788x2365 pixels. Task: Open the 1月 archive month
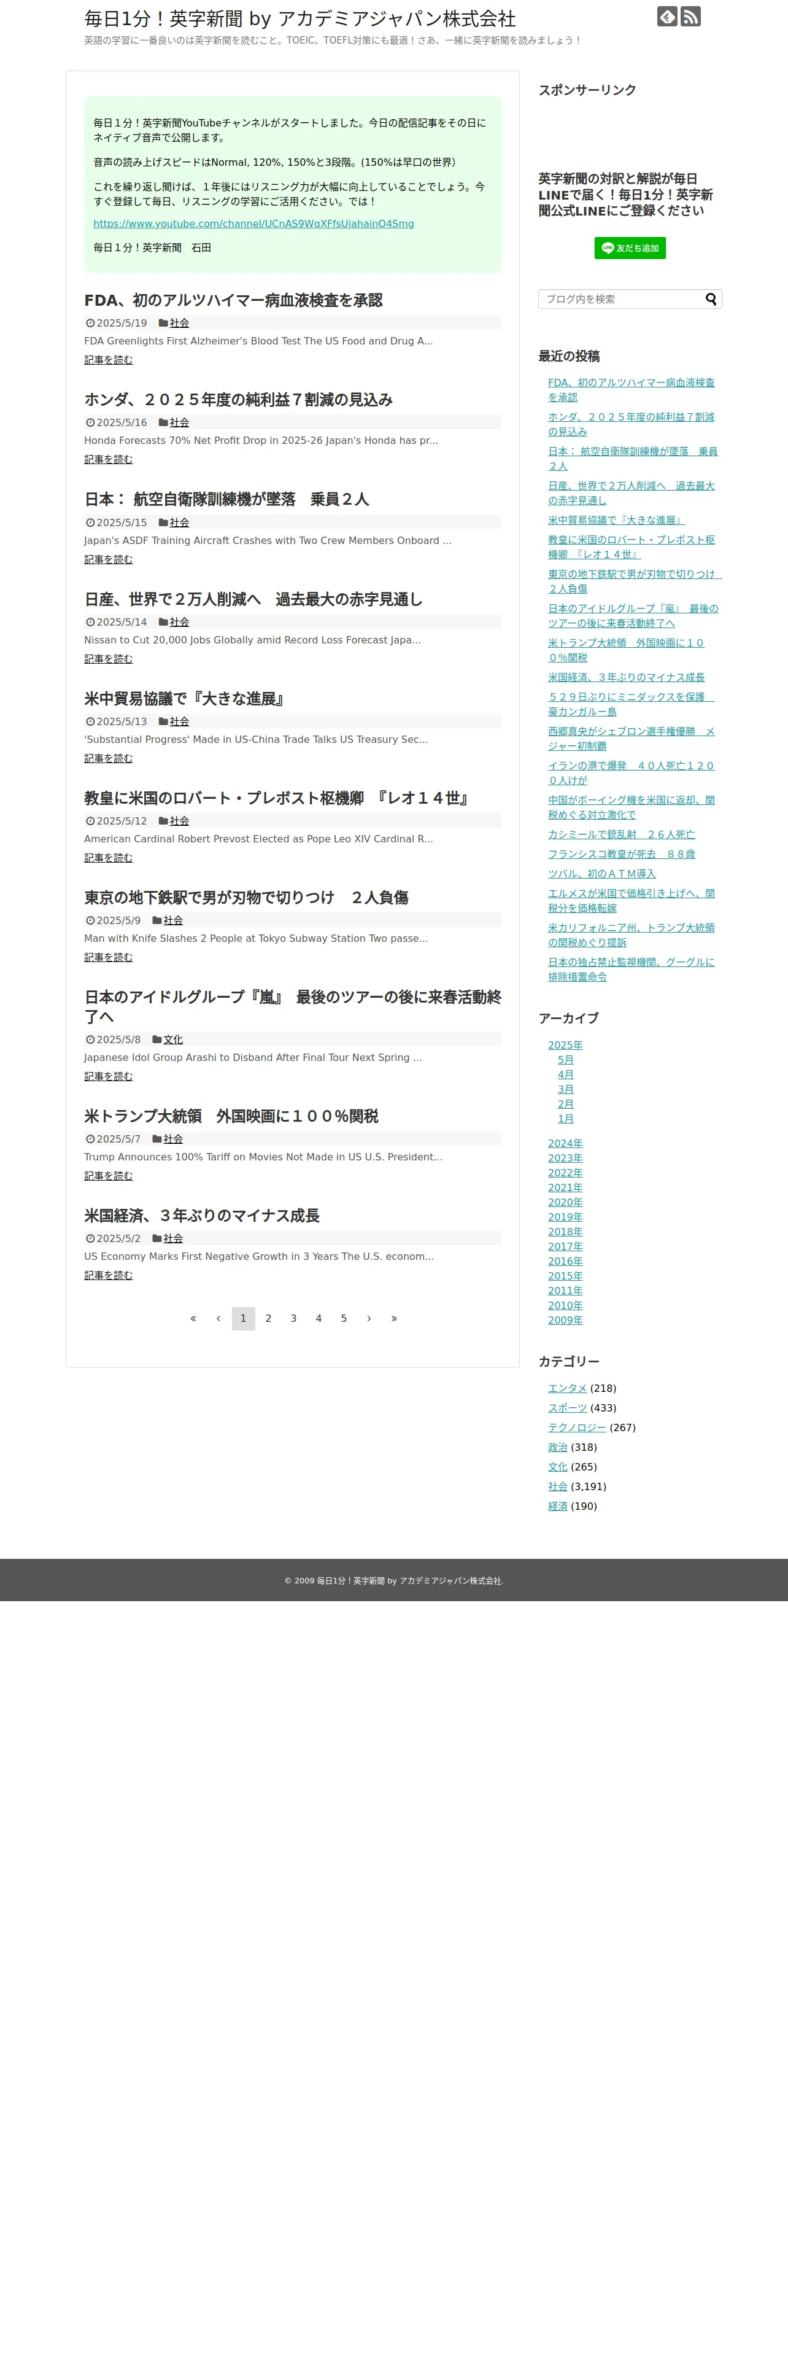click(x=566, y=1118)
